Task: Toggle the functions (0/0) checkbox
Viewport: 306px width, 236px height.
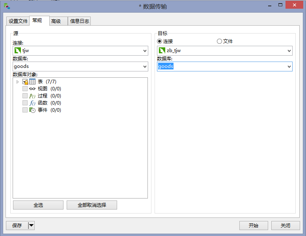Action: pos(25,103)
